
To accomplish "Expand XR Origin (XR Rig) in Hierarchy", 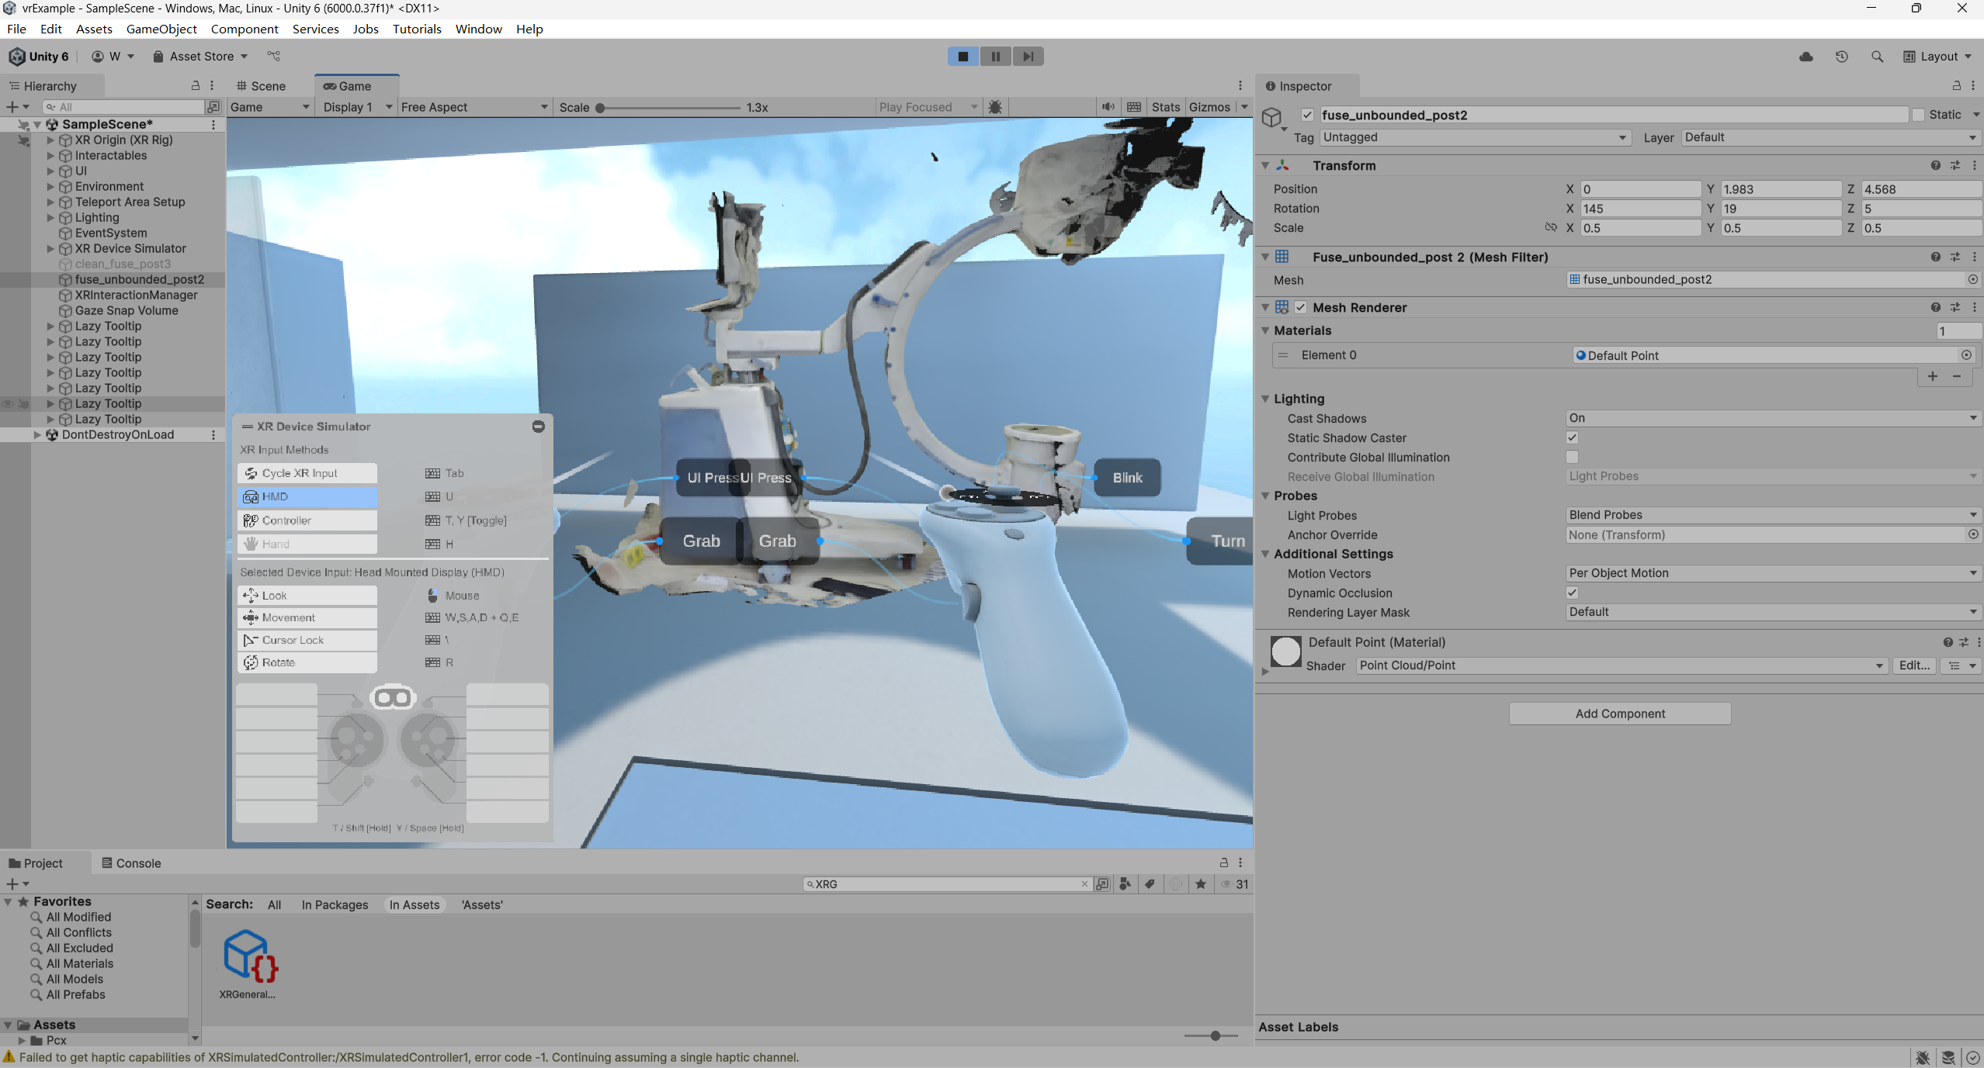I will 50,140.
